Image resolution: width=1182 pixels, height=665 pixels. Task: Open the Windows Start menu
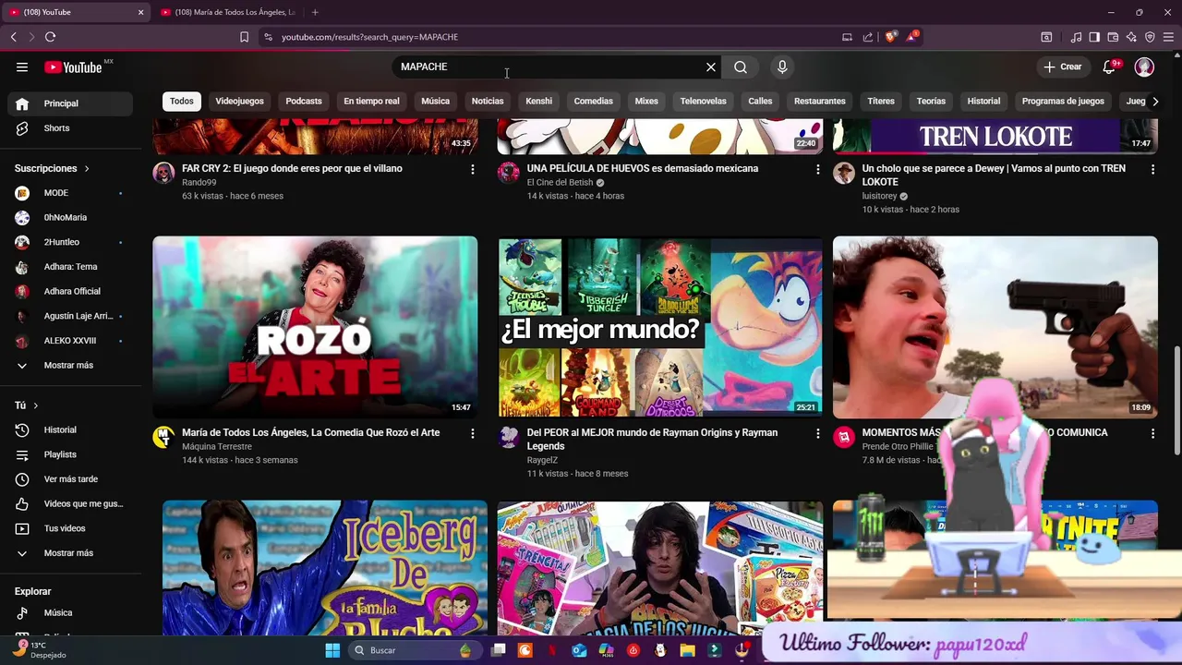332,650
